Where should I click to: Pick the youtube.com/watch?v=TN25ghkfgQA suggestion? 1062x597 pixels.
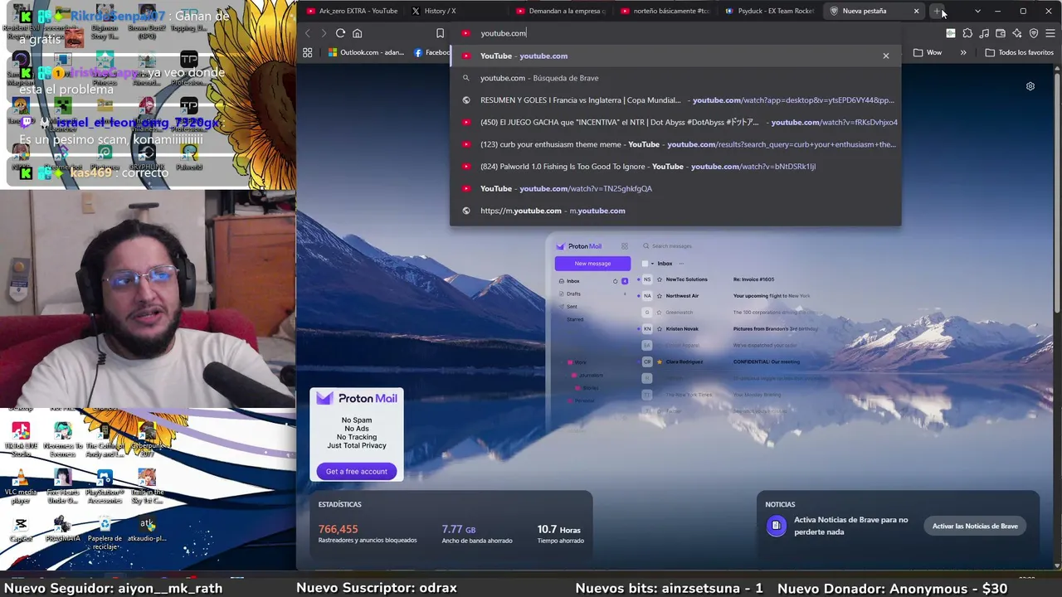675,188
